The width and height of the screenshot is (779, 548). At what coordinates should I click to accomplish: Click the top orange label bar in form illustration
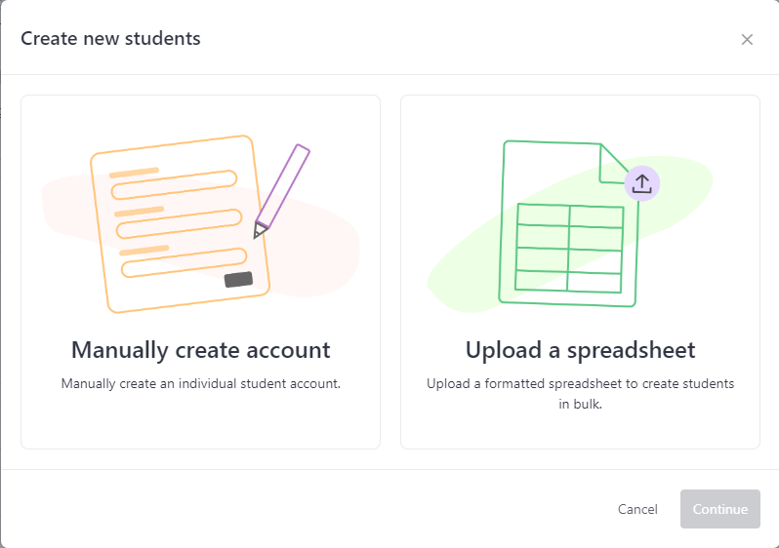(x=134, y=173)
